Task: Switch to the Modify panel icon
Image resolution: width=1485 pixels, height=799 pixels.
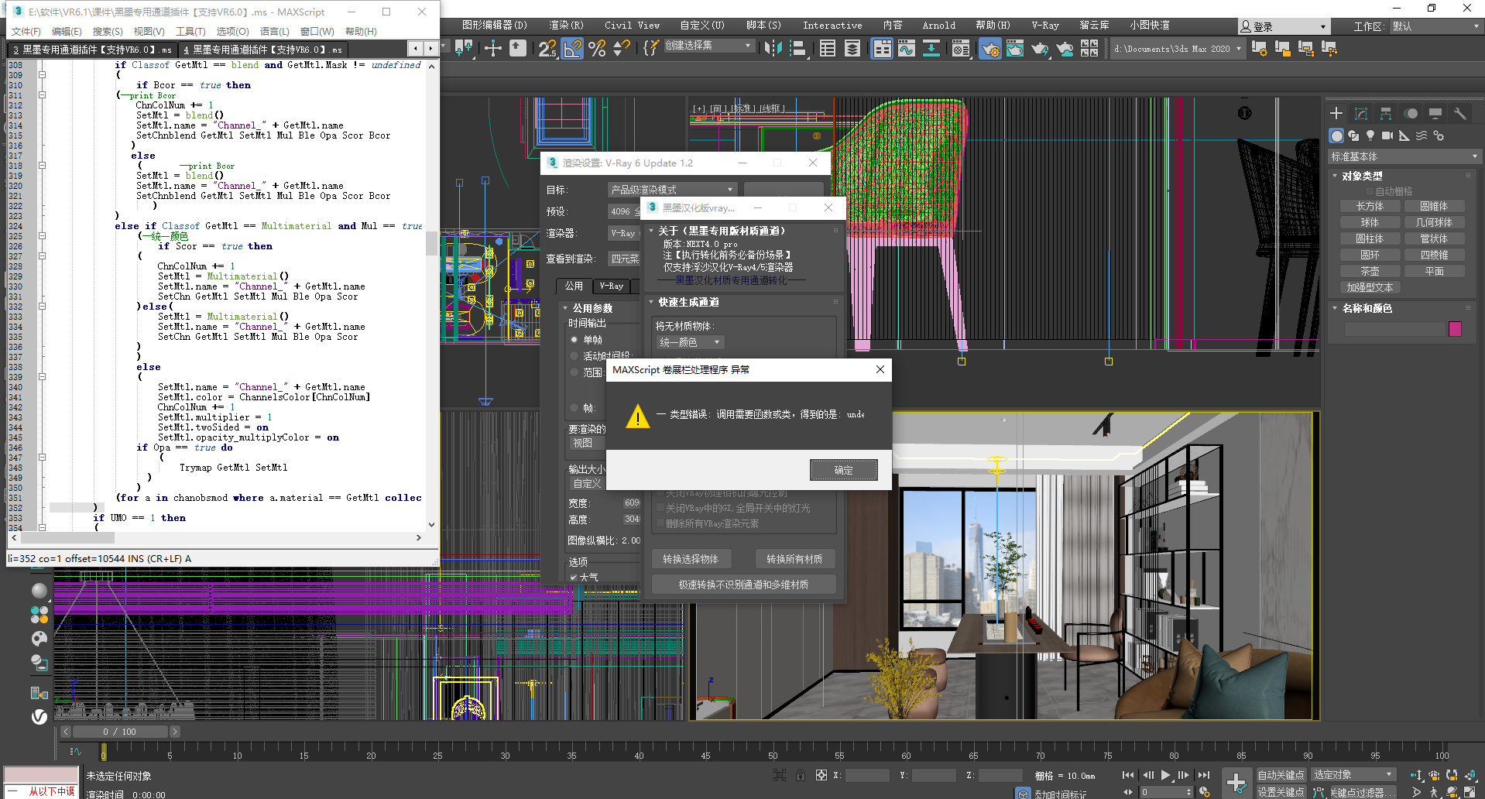Action: click(1360, 114)
